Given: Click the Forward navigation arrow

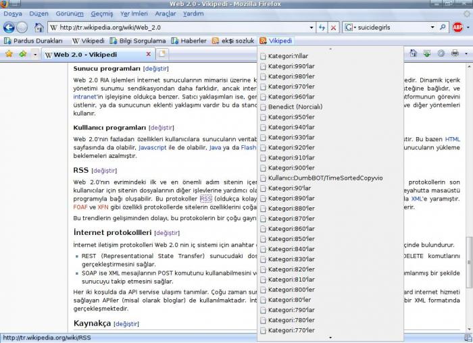Looking at the screenshot, I should [22, 28].
